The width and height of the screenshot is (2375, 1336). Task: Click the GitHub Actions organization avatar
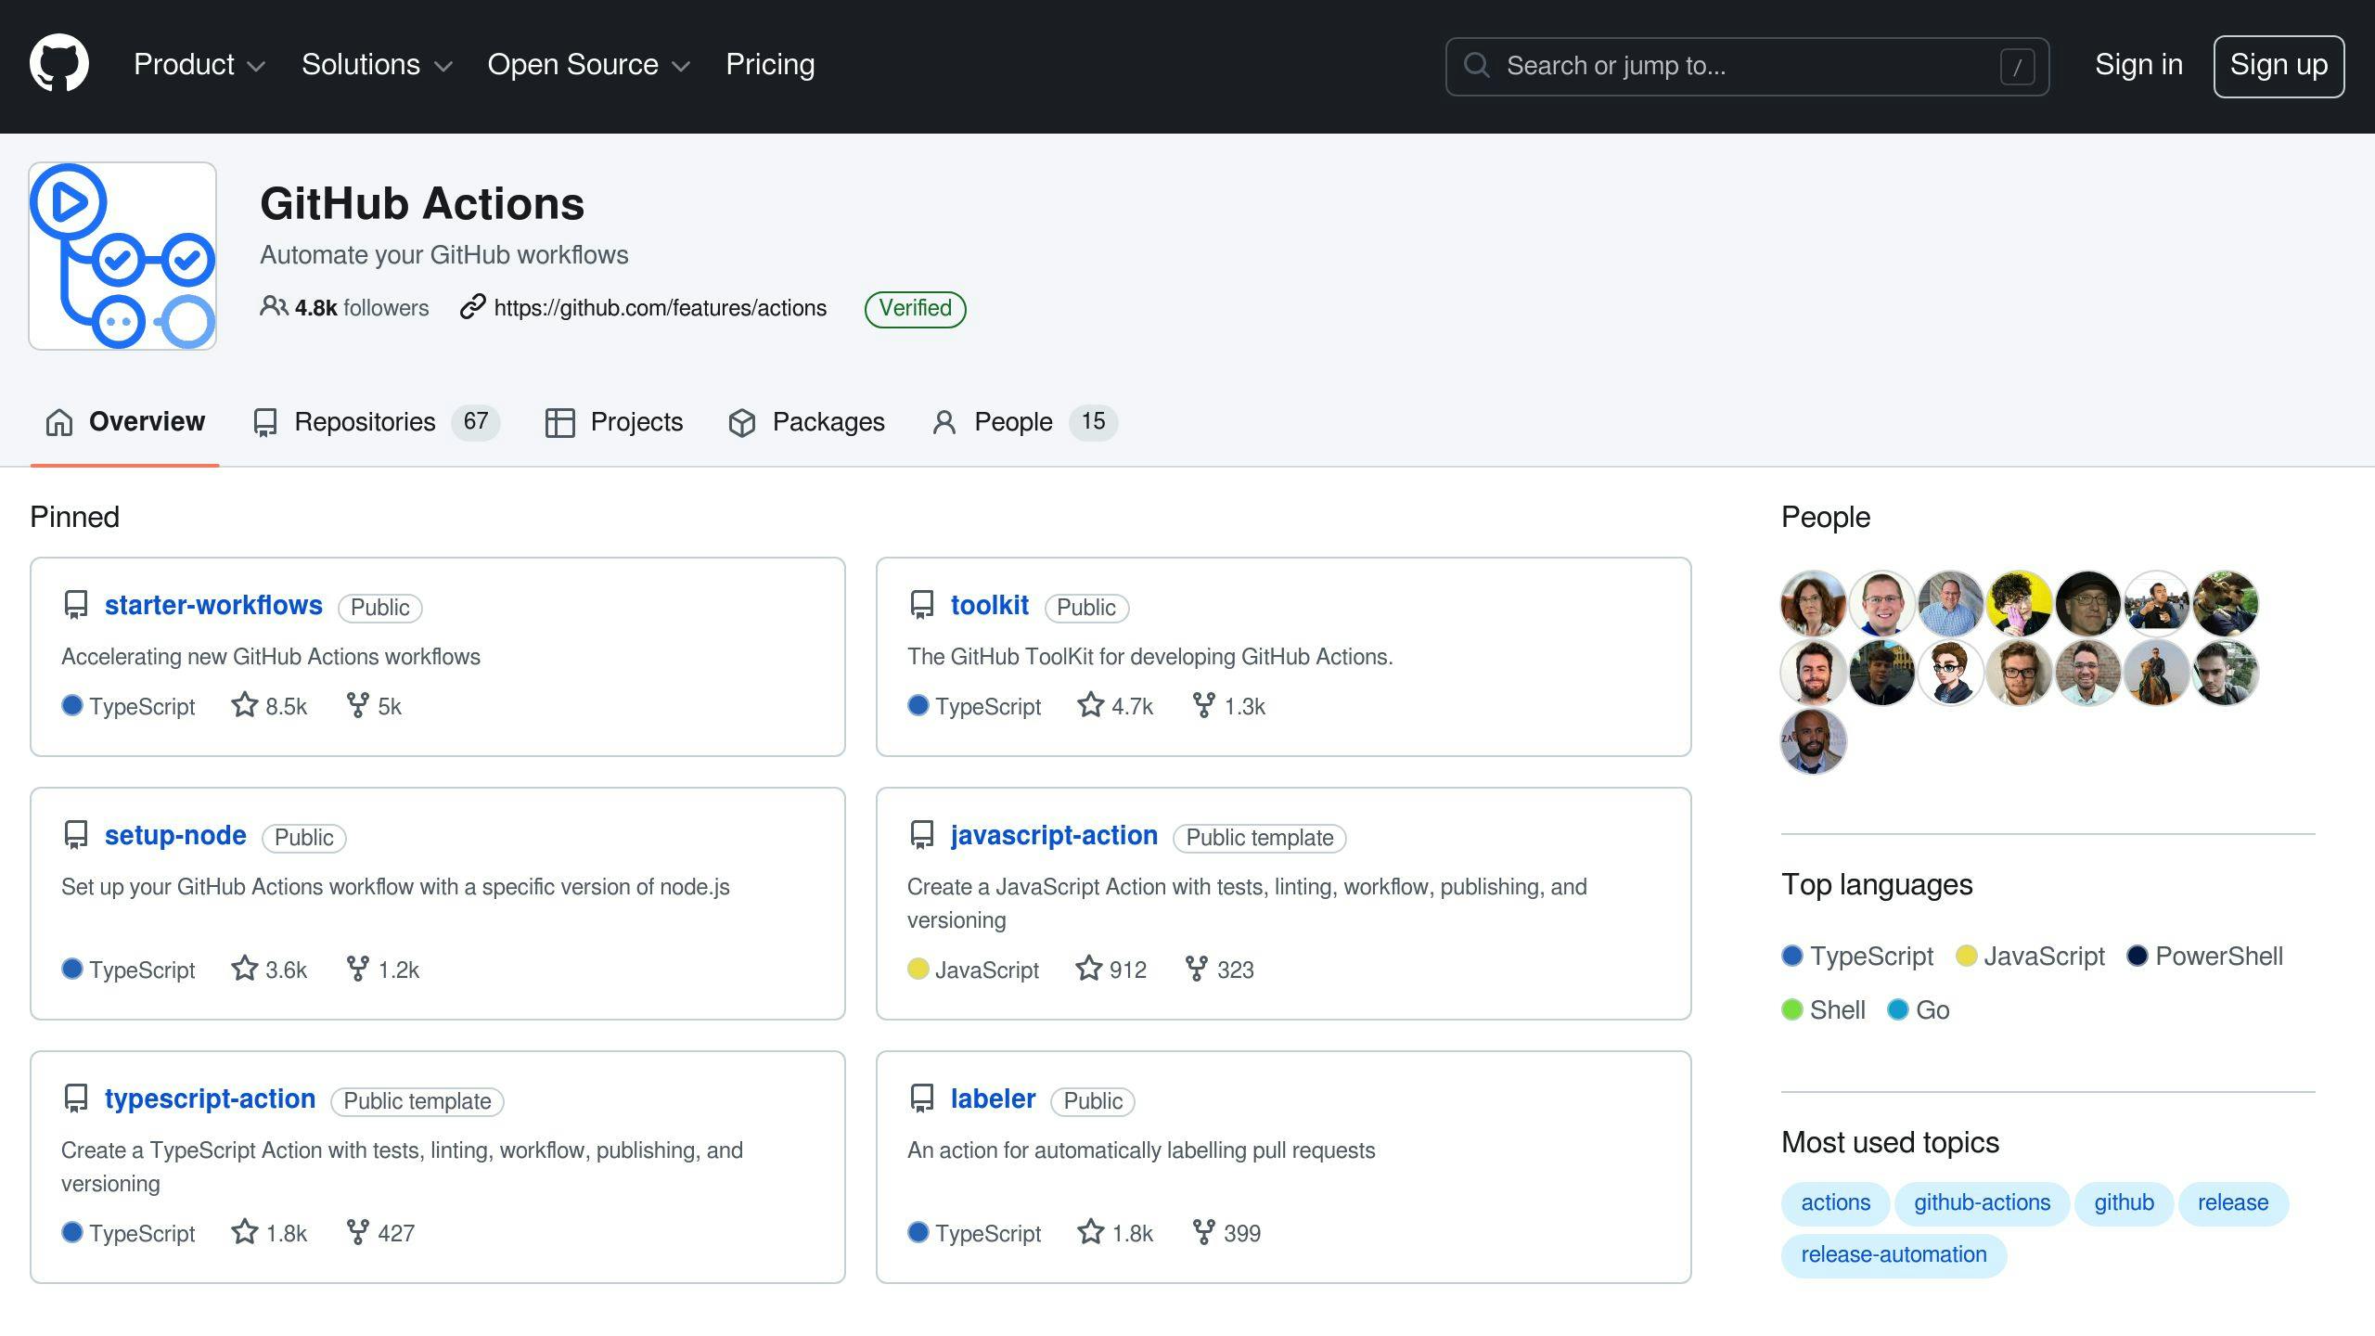(122, 256)
